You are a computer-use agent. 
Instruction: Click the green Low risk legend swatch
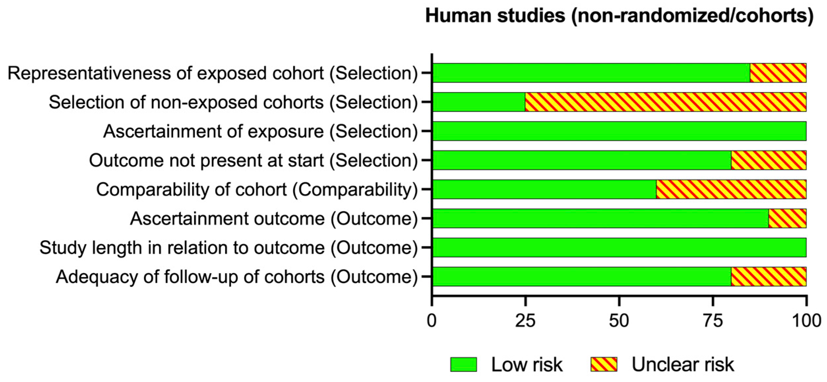[x=463, y=365]
